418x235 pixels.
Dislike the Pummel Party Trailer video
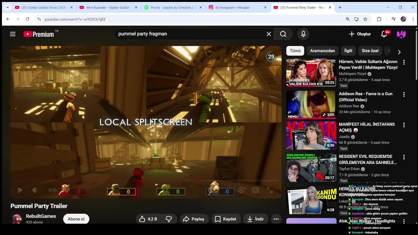click(169, 219)
